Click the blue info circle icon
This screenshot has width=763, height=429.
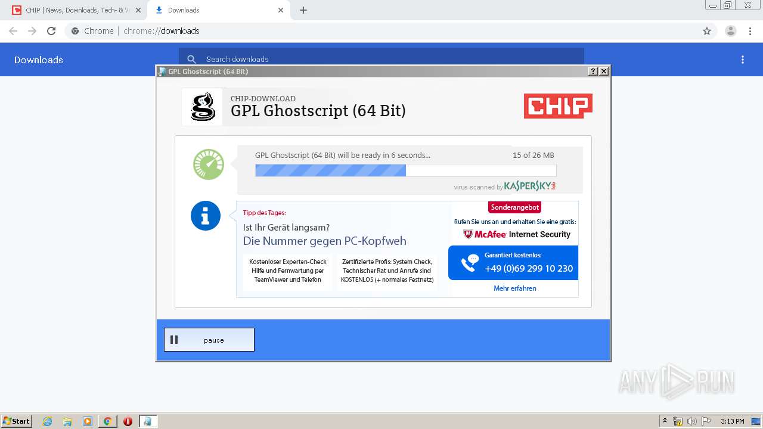(x=206, y=216)
